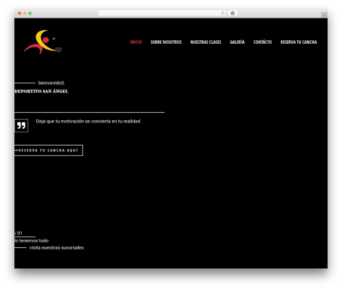Open the SOBRE NOSOTROS page
The image size is (342, 289).
coord(166,42)
